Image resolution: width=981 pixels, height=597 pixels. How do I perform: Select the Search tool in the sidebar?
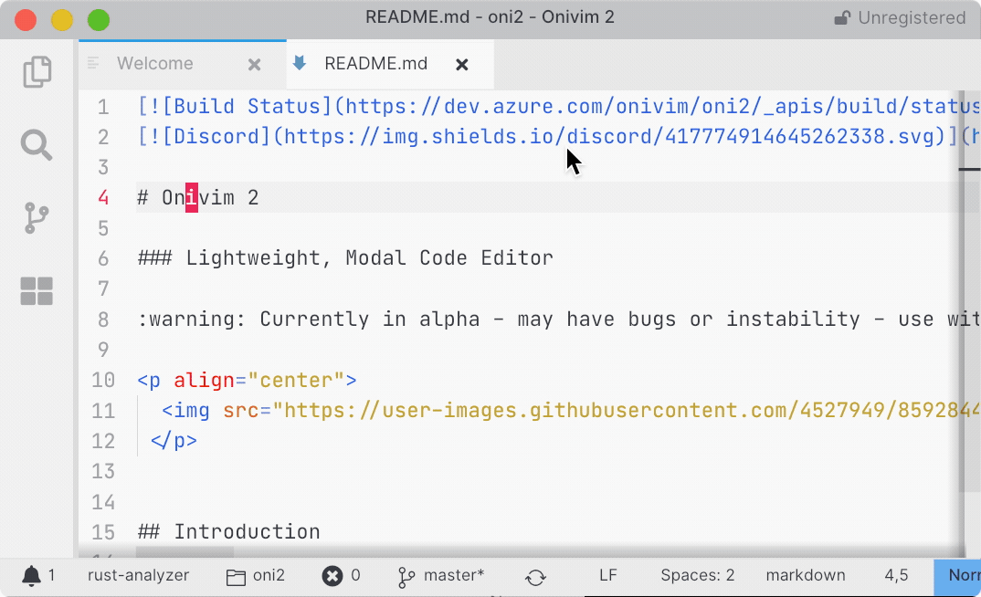click(x=37, y=144)
